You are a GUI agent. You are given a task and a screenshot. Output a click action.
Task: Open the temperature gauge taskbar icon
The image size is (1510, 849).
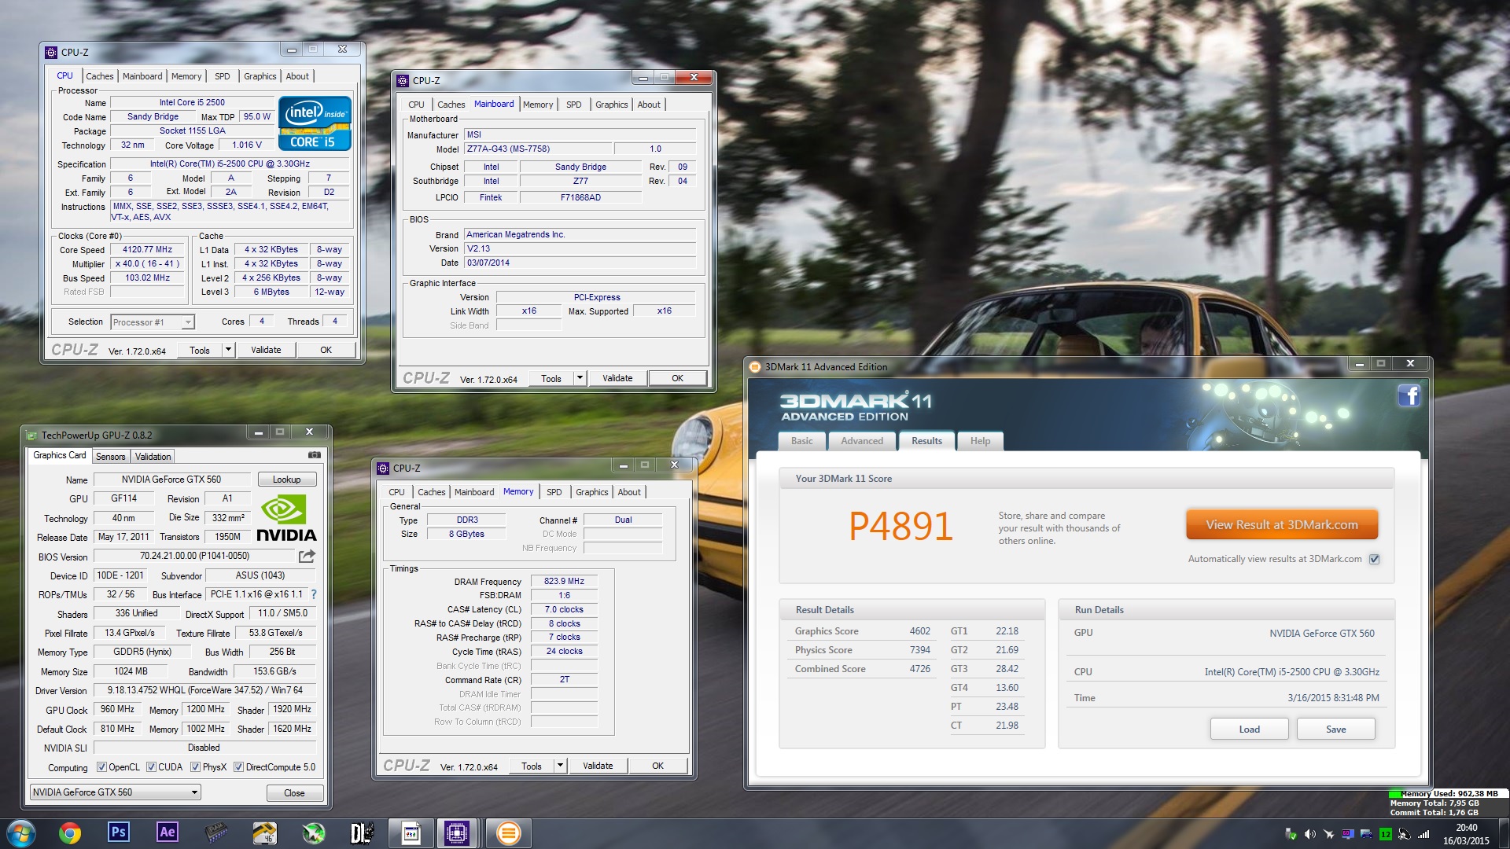click(264, 832)
